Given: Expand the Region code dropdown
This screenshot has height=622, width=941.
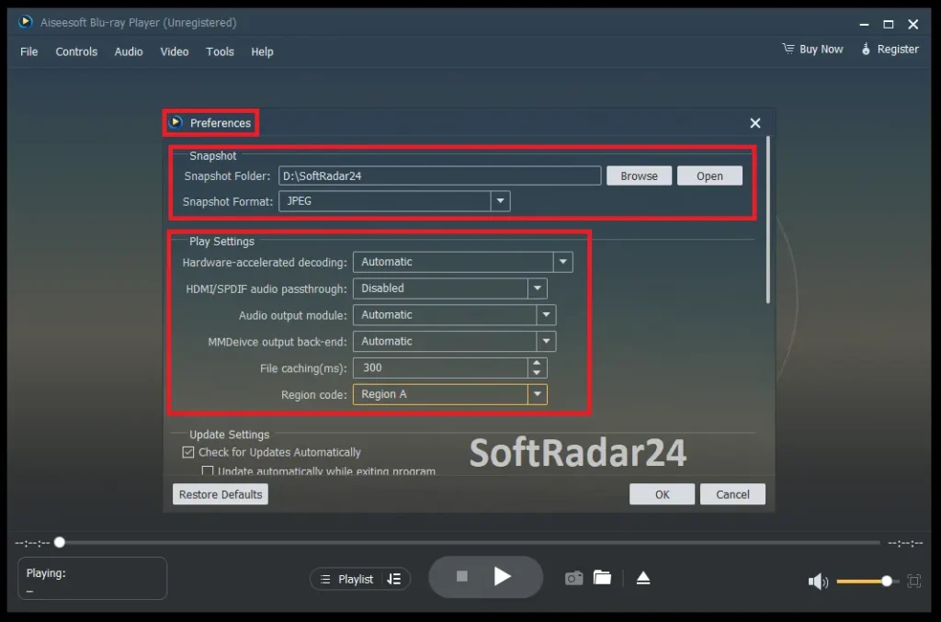Looking at the screenshot, I should click(538, 394).
